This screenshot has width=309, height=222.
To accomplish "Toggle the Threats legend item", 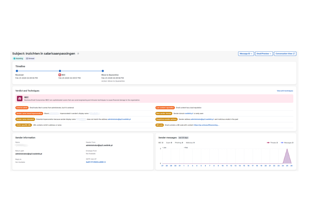I will [x=272, y=143].
